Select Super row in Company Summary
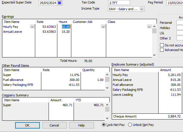Screen dimensions: 183x132 point(7,105)
